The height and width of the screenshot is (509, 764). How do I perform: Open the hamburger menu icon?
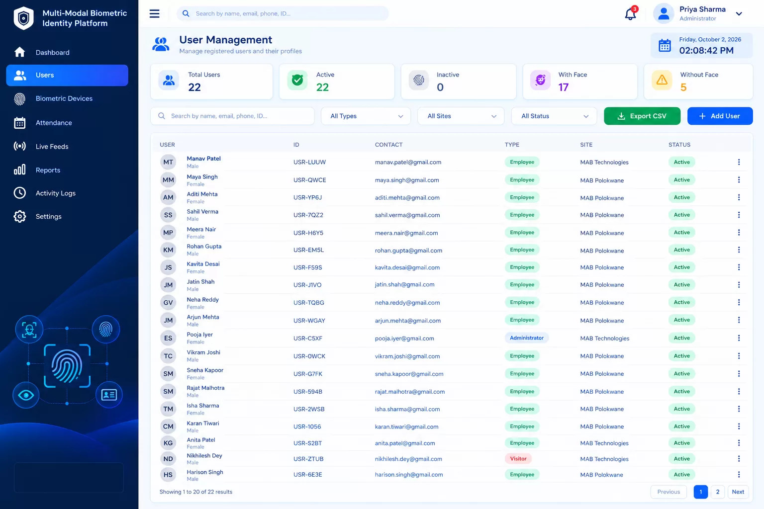(x=155, y=13)
